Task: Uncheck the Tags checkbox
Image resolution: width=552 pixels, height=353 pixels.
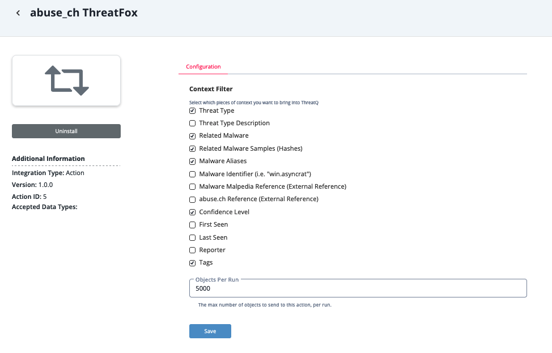Action: point(192,263)
